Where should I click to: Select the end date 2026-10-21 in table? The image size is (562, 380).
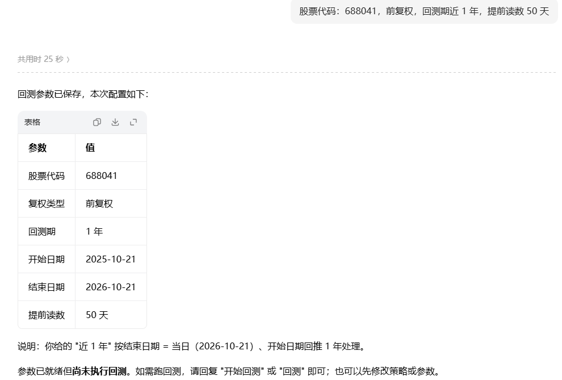pos(111,287)
